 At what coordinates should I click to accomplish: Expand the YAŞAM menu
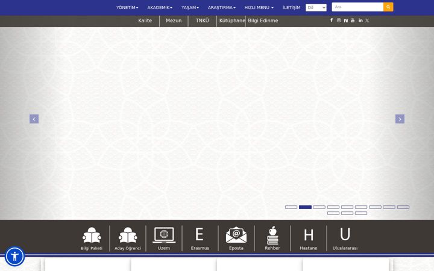coord(190,7)
